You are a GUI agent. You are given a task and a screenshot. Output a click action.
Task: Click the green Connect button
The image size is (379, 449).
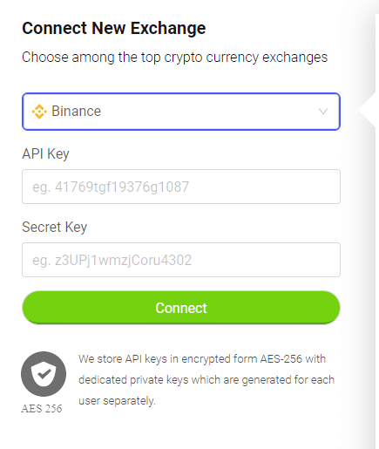tap(181, 308)
